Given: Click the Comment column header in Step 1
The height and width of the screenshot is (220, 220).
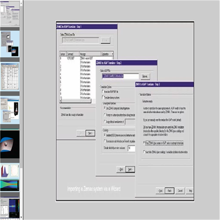Looking at the screenshot, I should click(x=73, y=54).
